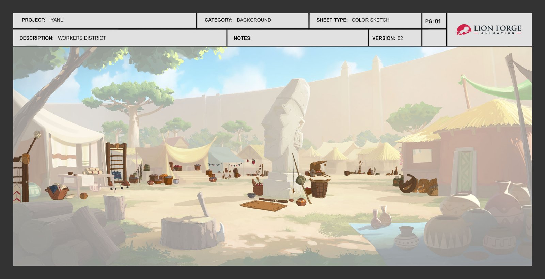Select the SHEET TYPE: COLOR SKETCH cell
The height and width of the screenshot is (279, 545).
365,20
